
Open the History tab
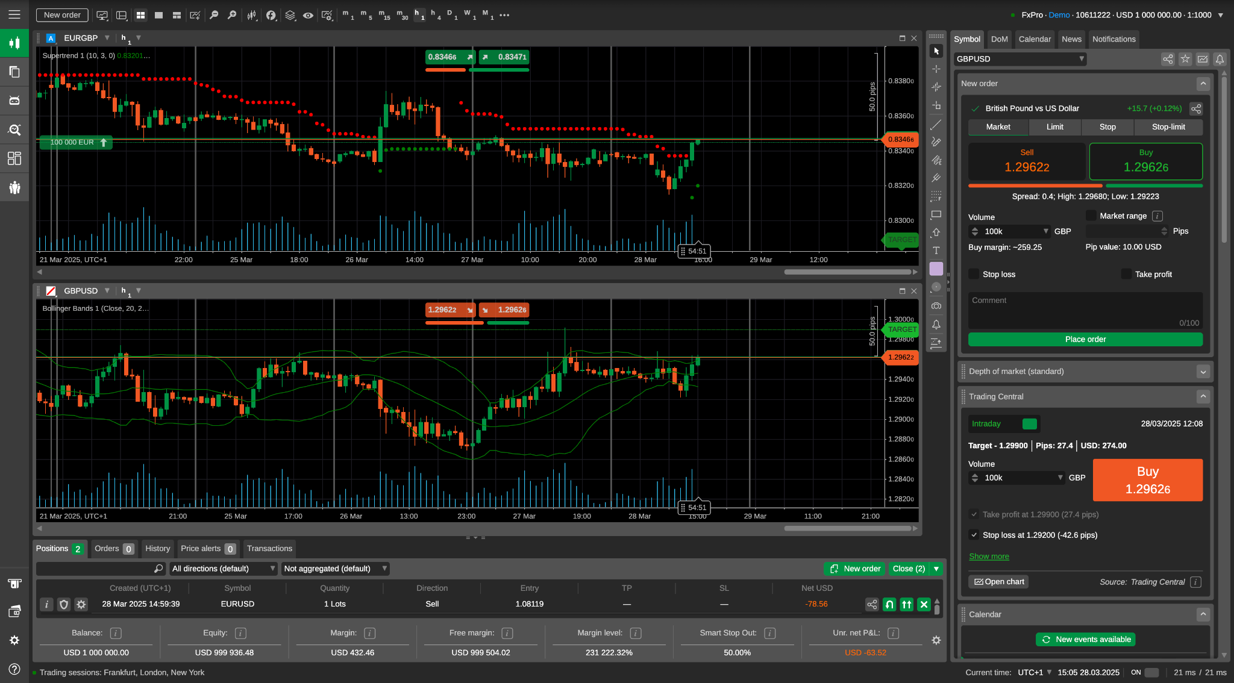[158, 549]
